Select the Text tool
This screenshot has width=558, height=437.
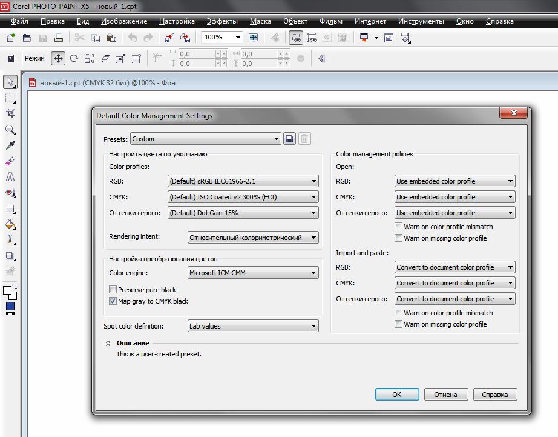tap(10, 177)
